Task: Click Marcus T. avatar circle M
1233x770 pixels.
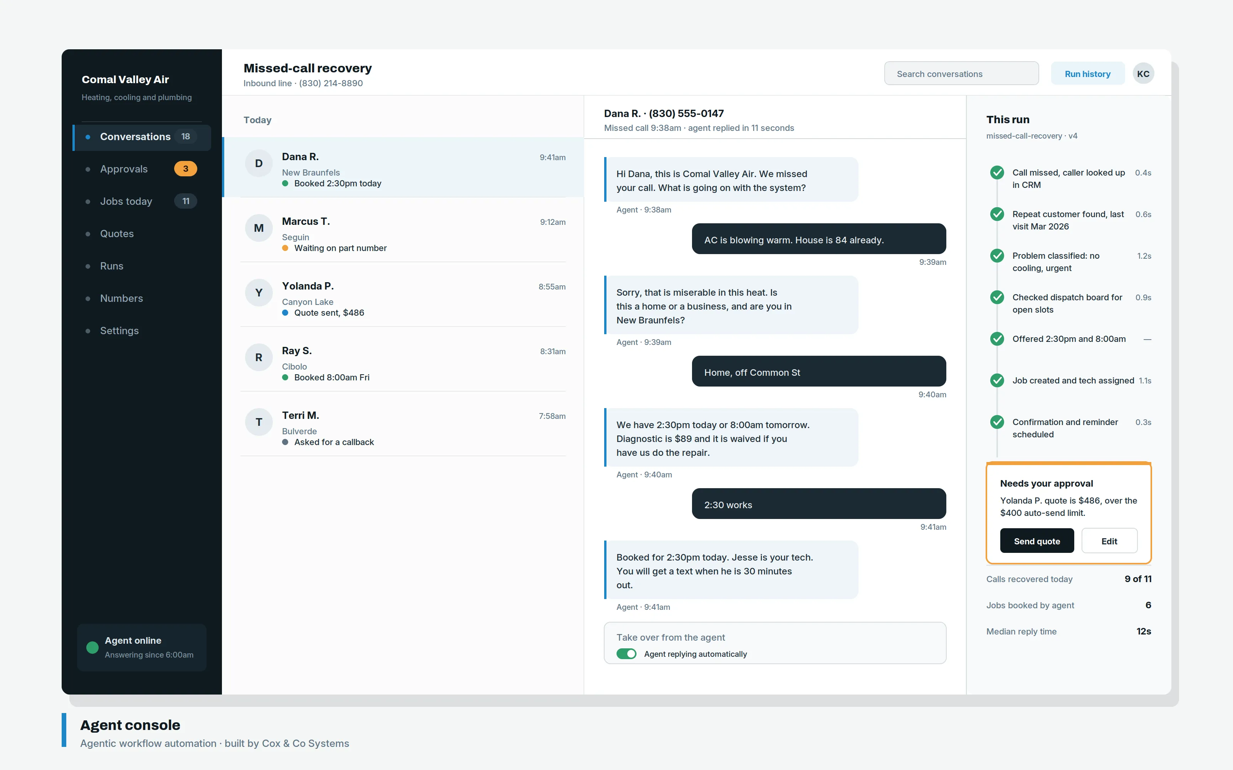Action: pyautogui.click(x=259, y=228)
